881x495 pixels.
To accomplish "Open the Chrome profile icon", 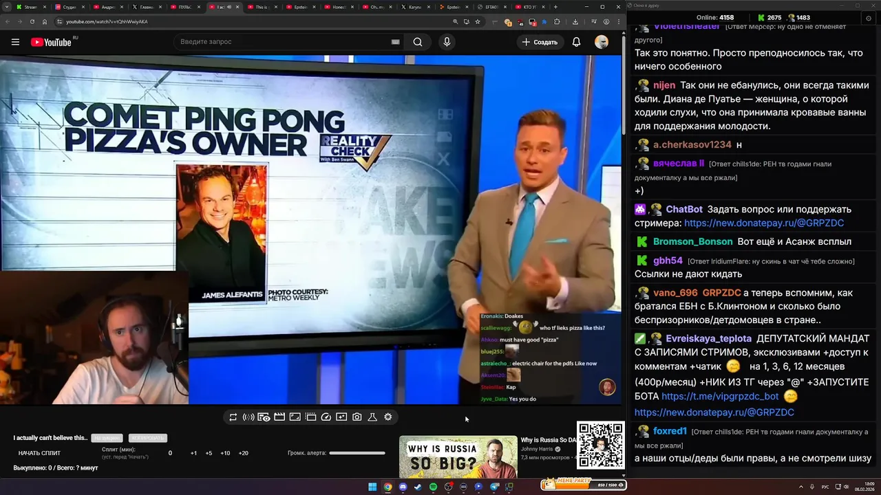I will click(606, 21).
